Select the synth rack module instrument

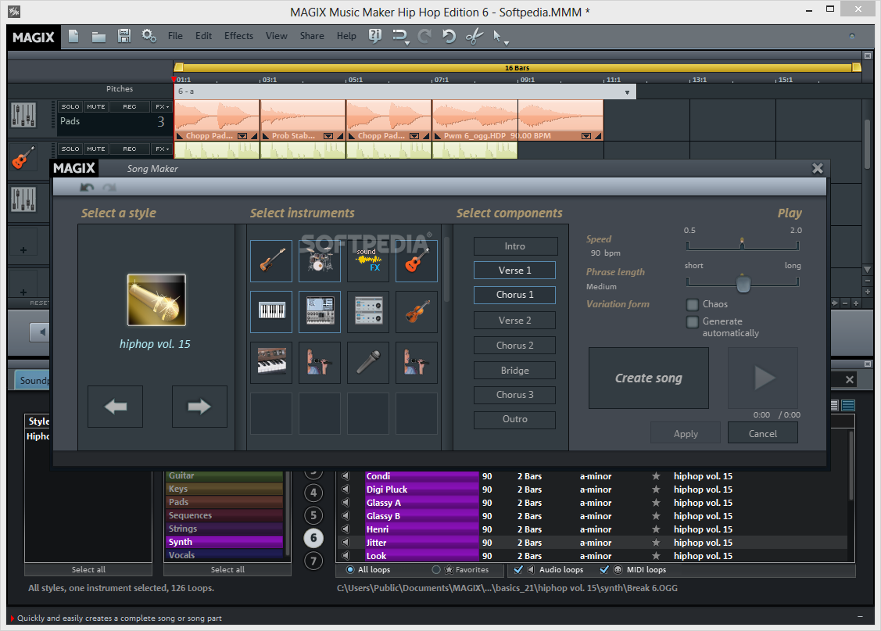pyautogui.click(x=368, y=312)
